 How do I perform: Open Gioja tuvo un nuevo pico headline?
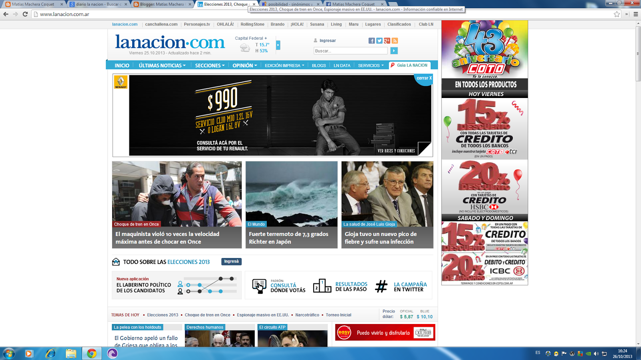[381, 238]
